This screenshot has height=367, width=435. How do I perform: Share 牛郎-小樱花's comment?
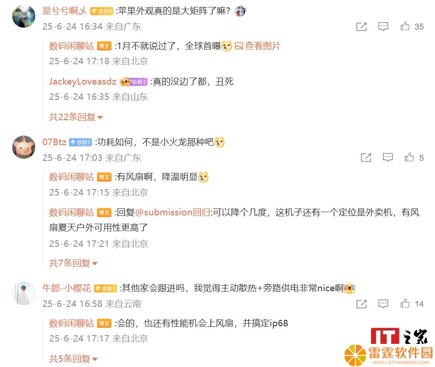coord(361,304)
